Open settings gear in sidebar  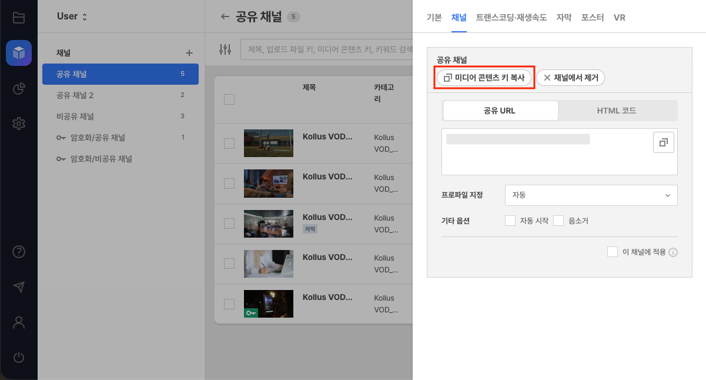(19, 124)
